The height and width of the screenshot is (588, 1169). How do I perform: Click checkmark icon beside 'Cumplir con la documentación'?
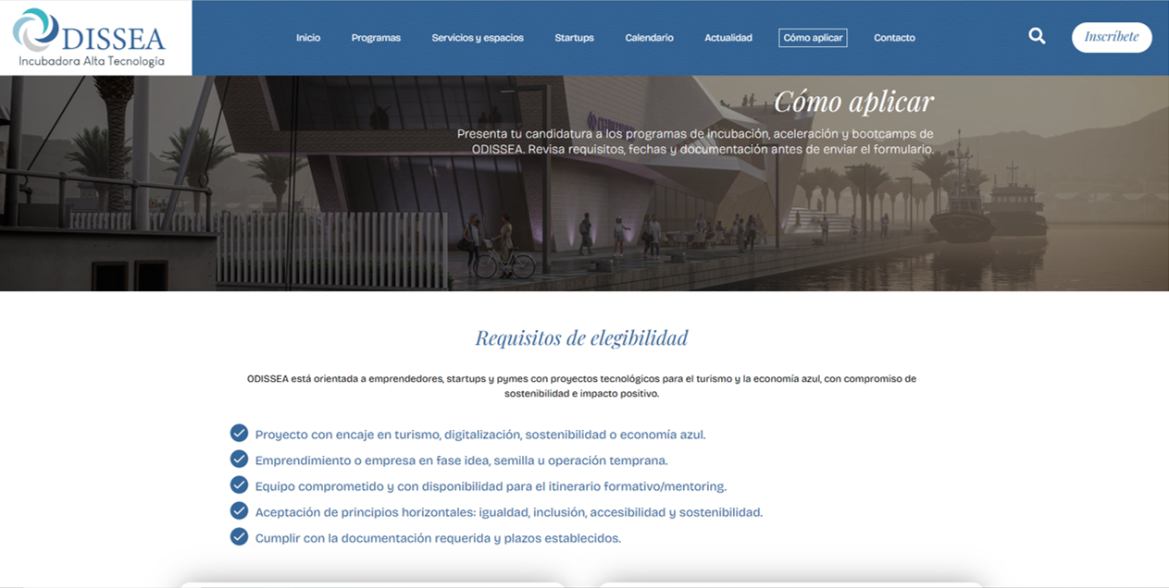pos(239,537)
